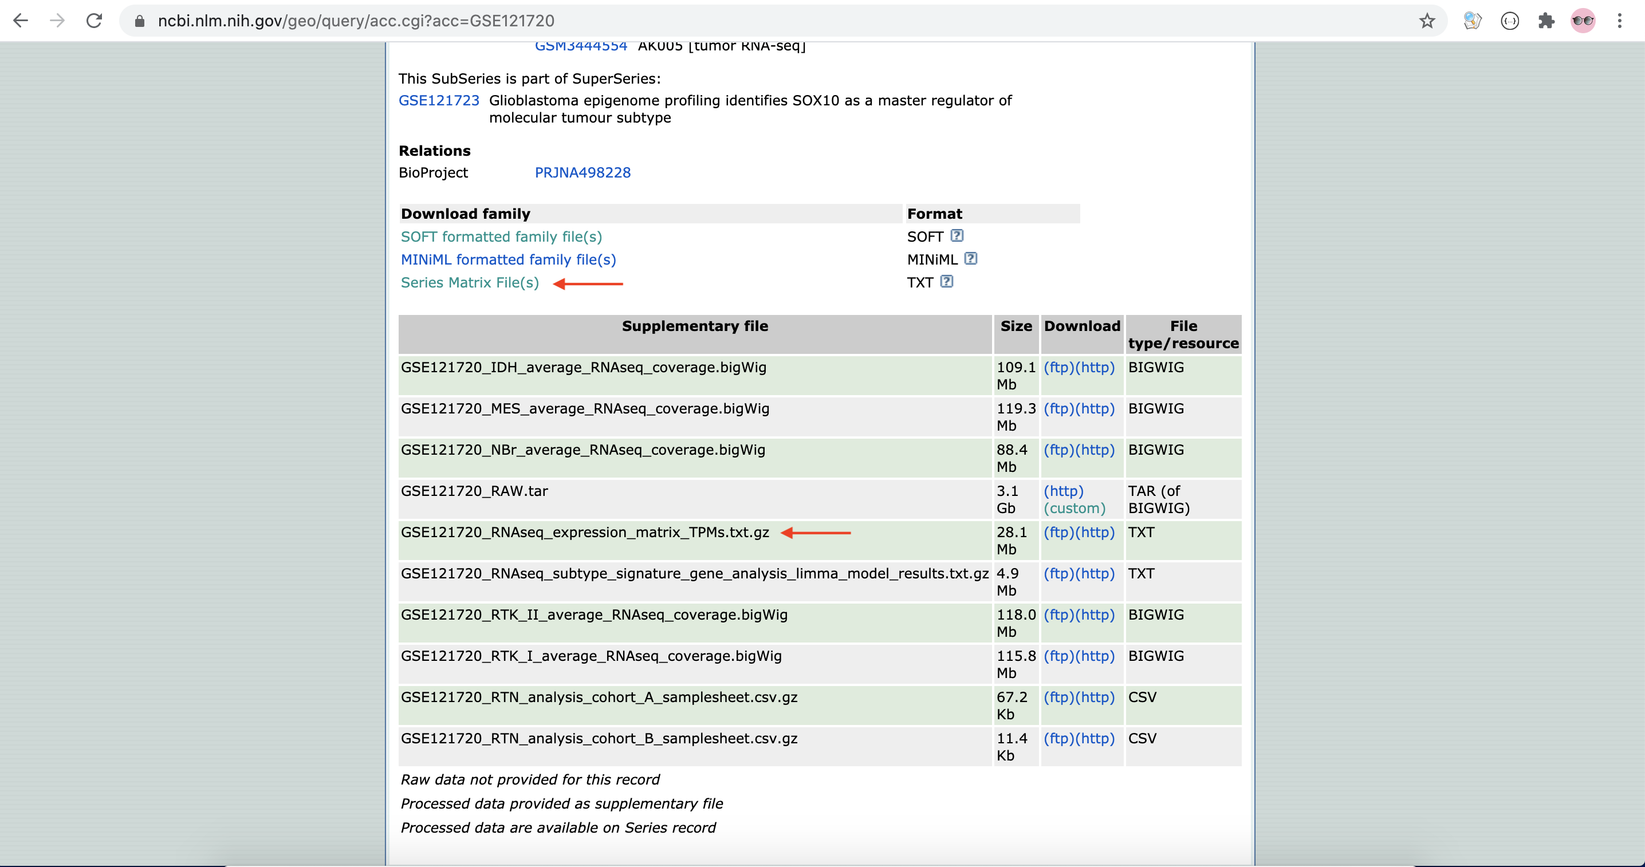
Task: Click ftp link for cohort_B_samplesheet csv
Action: (1059, 739)
